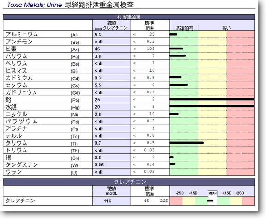This screenshot has height=219, width=266.
Task: Click the セシウム (Cs) result bar
Action: 178,85
